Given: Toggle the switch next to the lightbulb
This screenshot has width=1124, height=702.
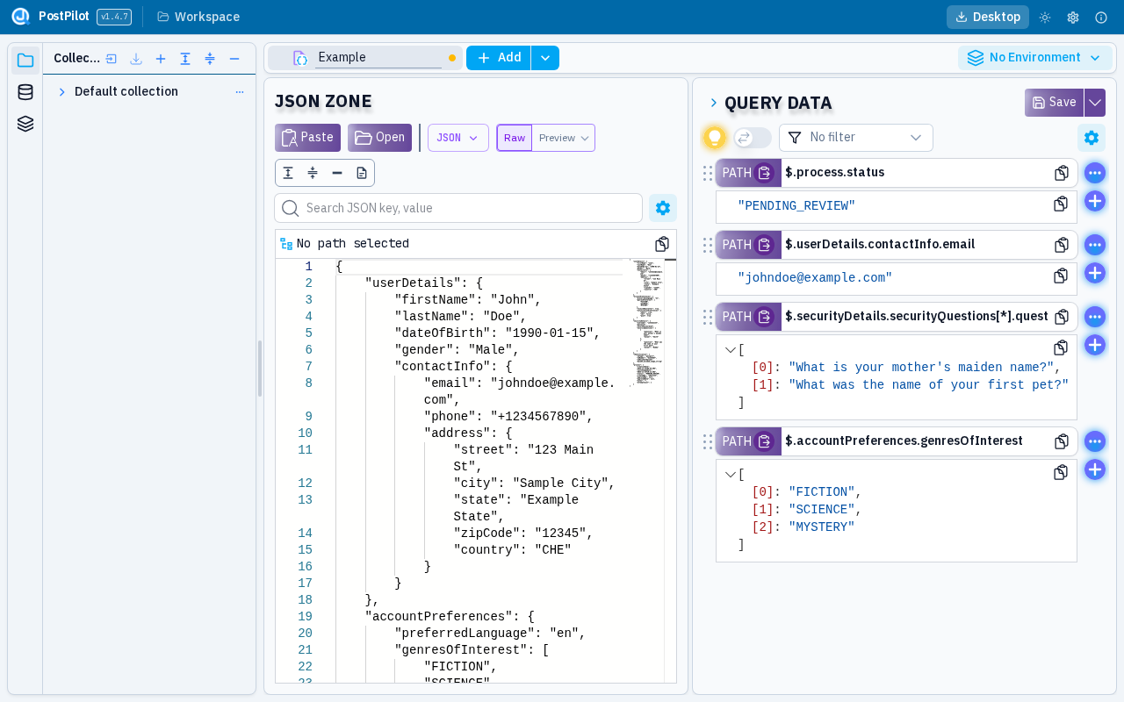Looking at the screenshot, I should pos(753,138).
